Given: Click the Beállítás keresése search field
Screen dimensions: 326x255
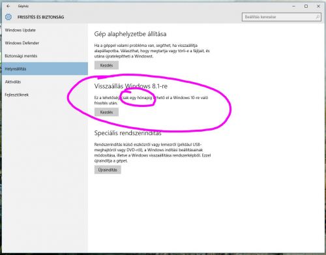Looking at the screenshot, I should coord(282,17).
